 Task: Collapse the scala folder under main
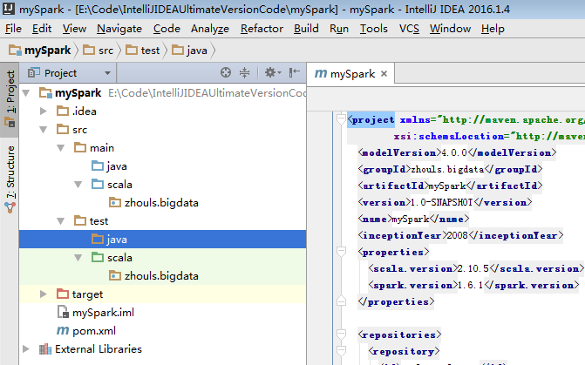pos(78,184)
